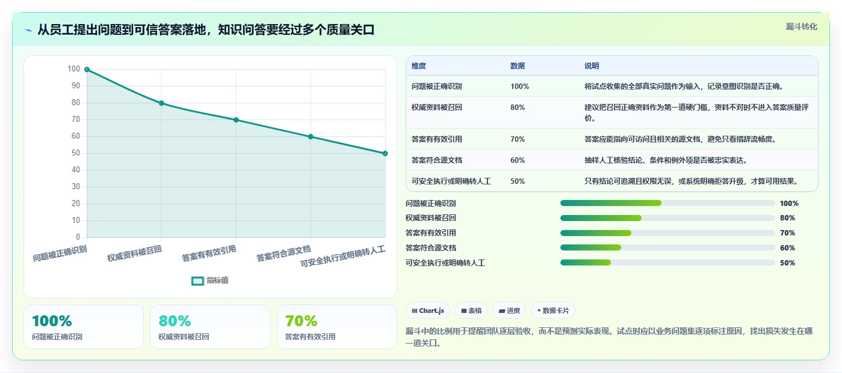Click the lightning bolt icon beside the title
842x373 pixels.
click(x=29, y=30)
